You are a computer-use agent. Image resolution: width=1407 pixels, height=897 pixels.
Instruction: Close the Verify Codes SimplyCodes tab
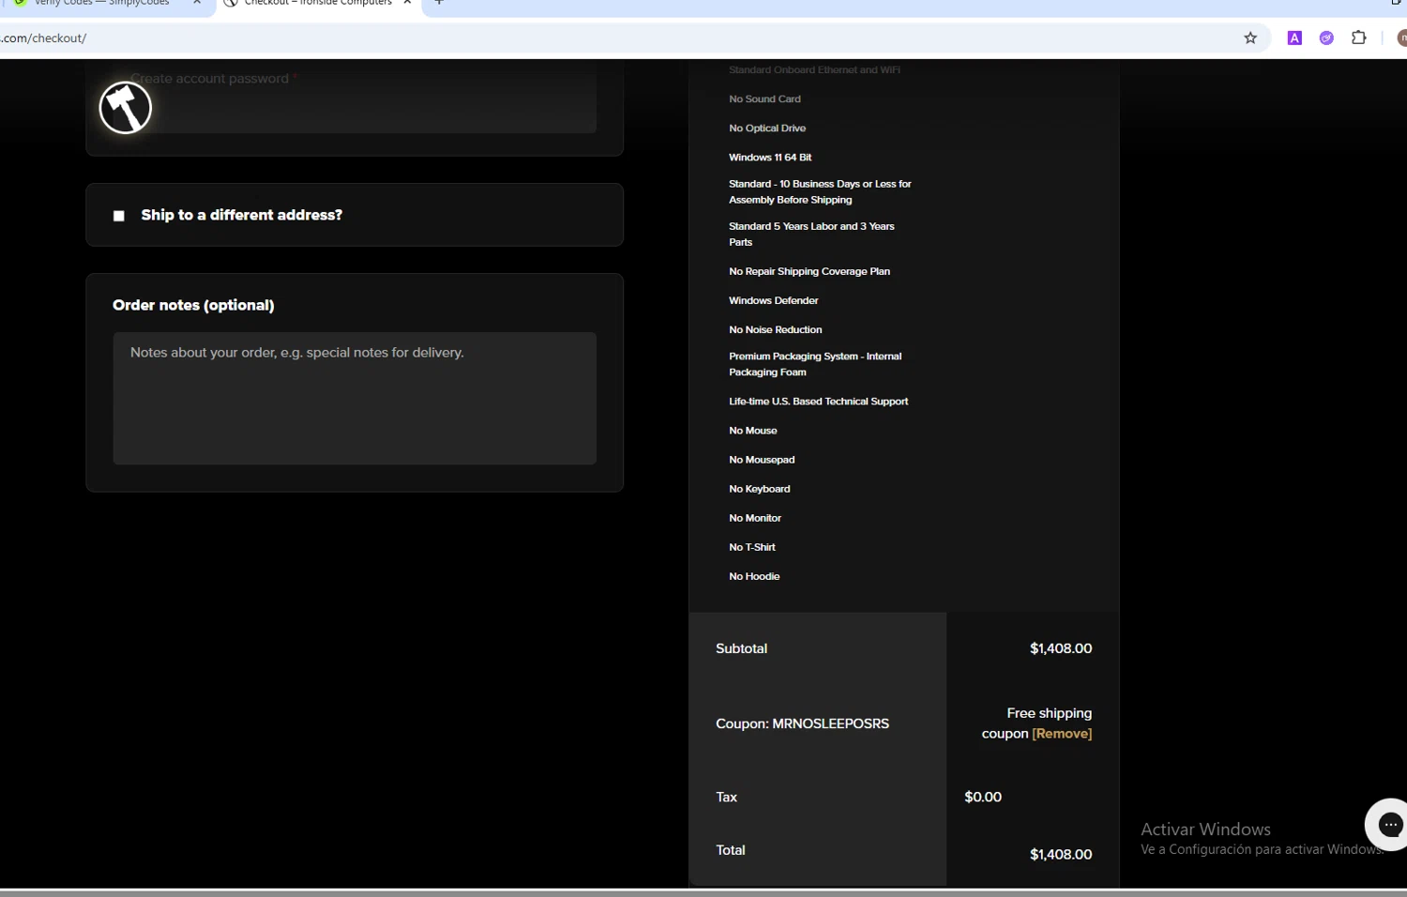[197, 3]
